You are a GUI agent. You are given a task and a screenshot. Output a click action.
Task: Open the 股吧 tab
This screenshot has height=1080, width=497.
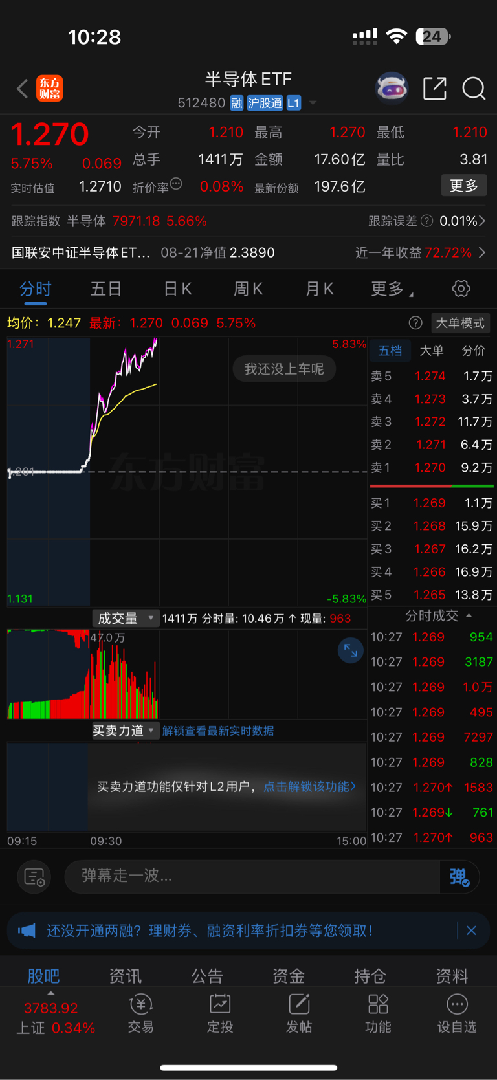click(x=43, y=975)
